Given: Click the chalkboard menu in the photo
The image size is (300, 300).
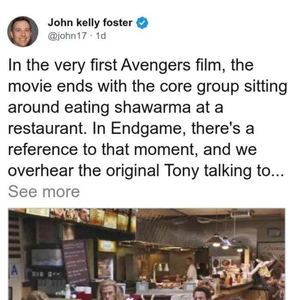Looking at the screenshot, I should click(76, 262).
